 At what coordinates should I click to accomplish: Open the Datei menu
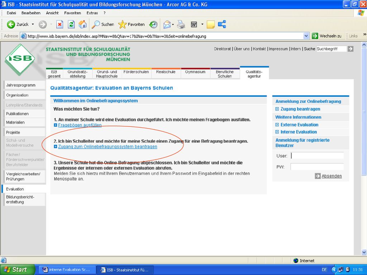pos(11,13)
